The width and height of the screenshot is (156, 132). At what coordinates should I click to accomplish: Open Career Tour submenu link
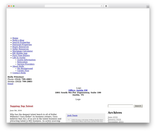point(23,71)
